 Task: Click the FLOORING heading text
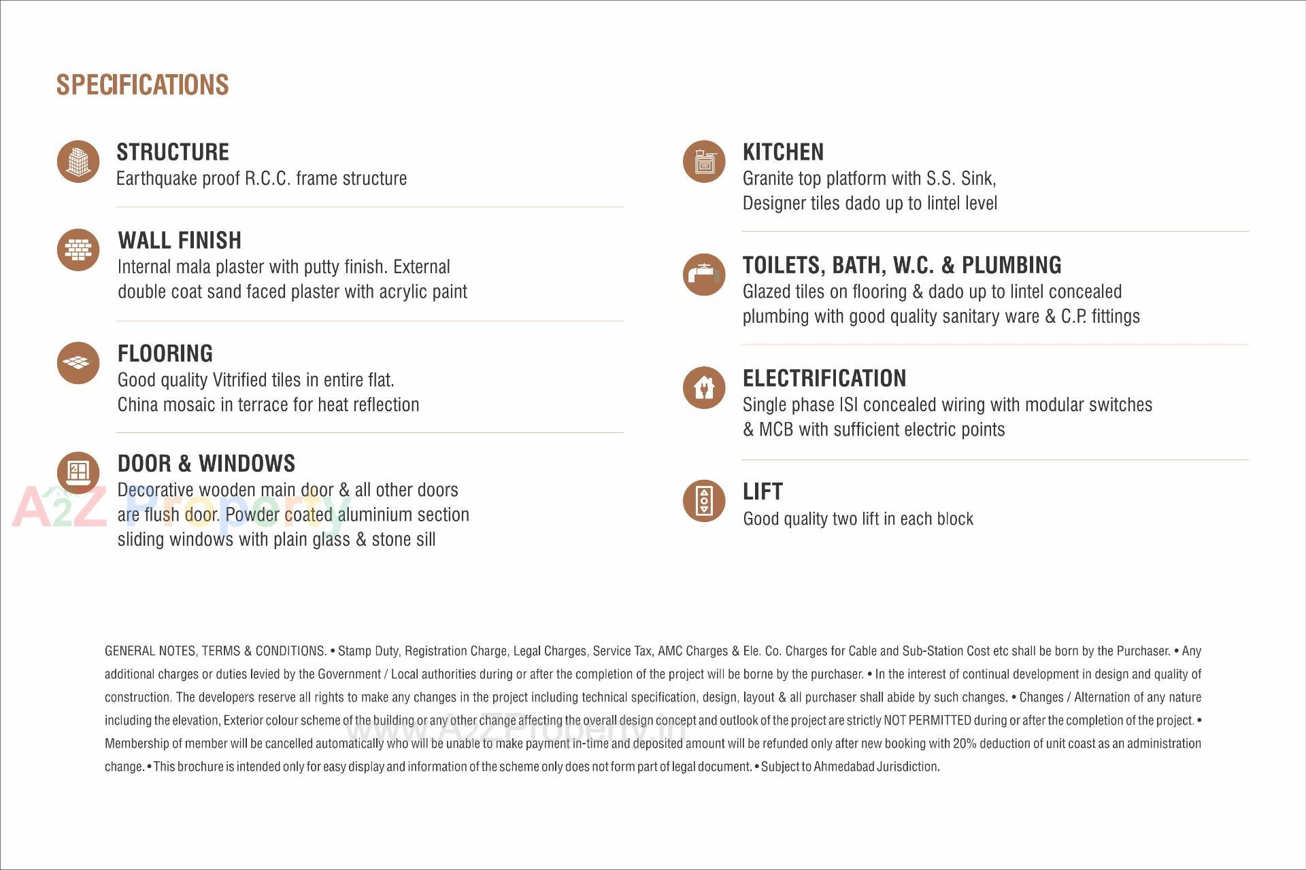click(x=165, y=353)
